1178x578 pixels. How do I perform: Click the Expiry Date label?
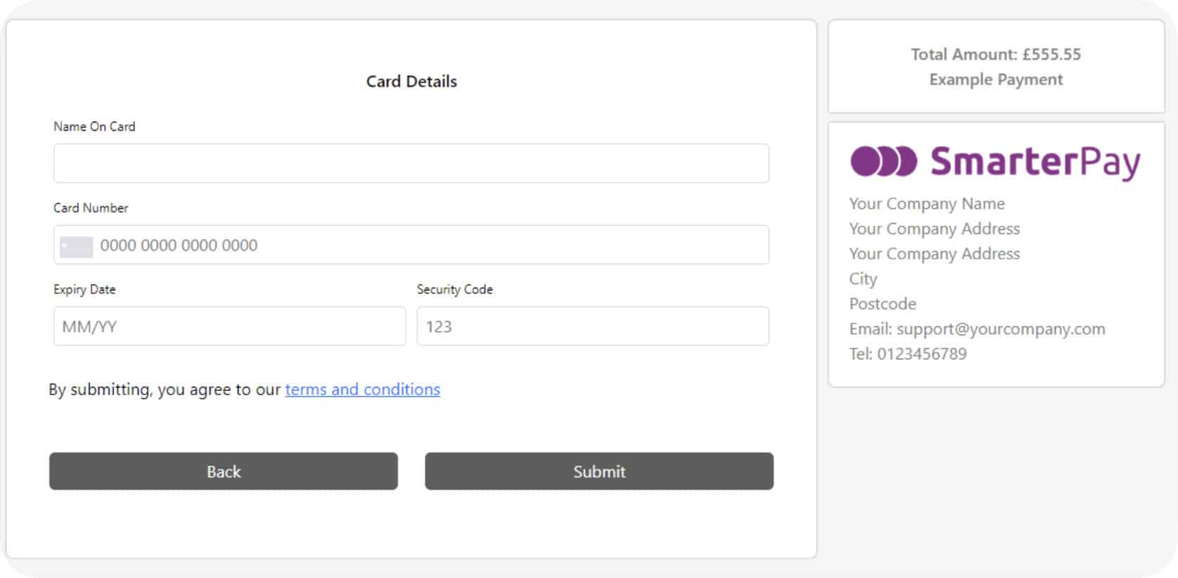(x=84, y=290)
